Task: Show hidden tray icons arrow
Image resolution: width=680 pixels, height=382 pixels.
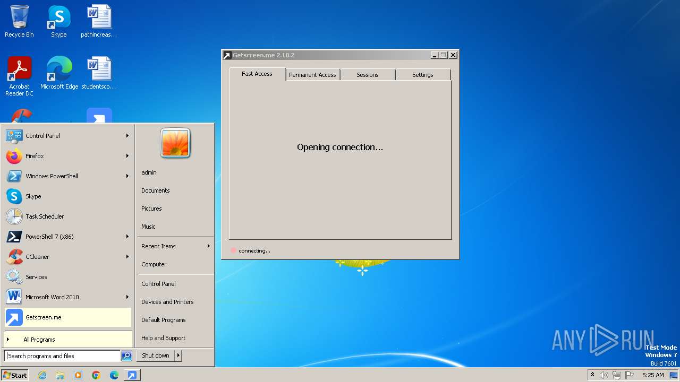Action: [592, 375]
